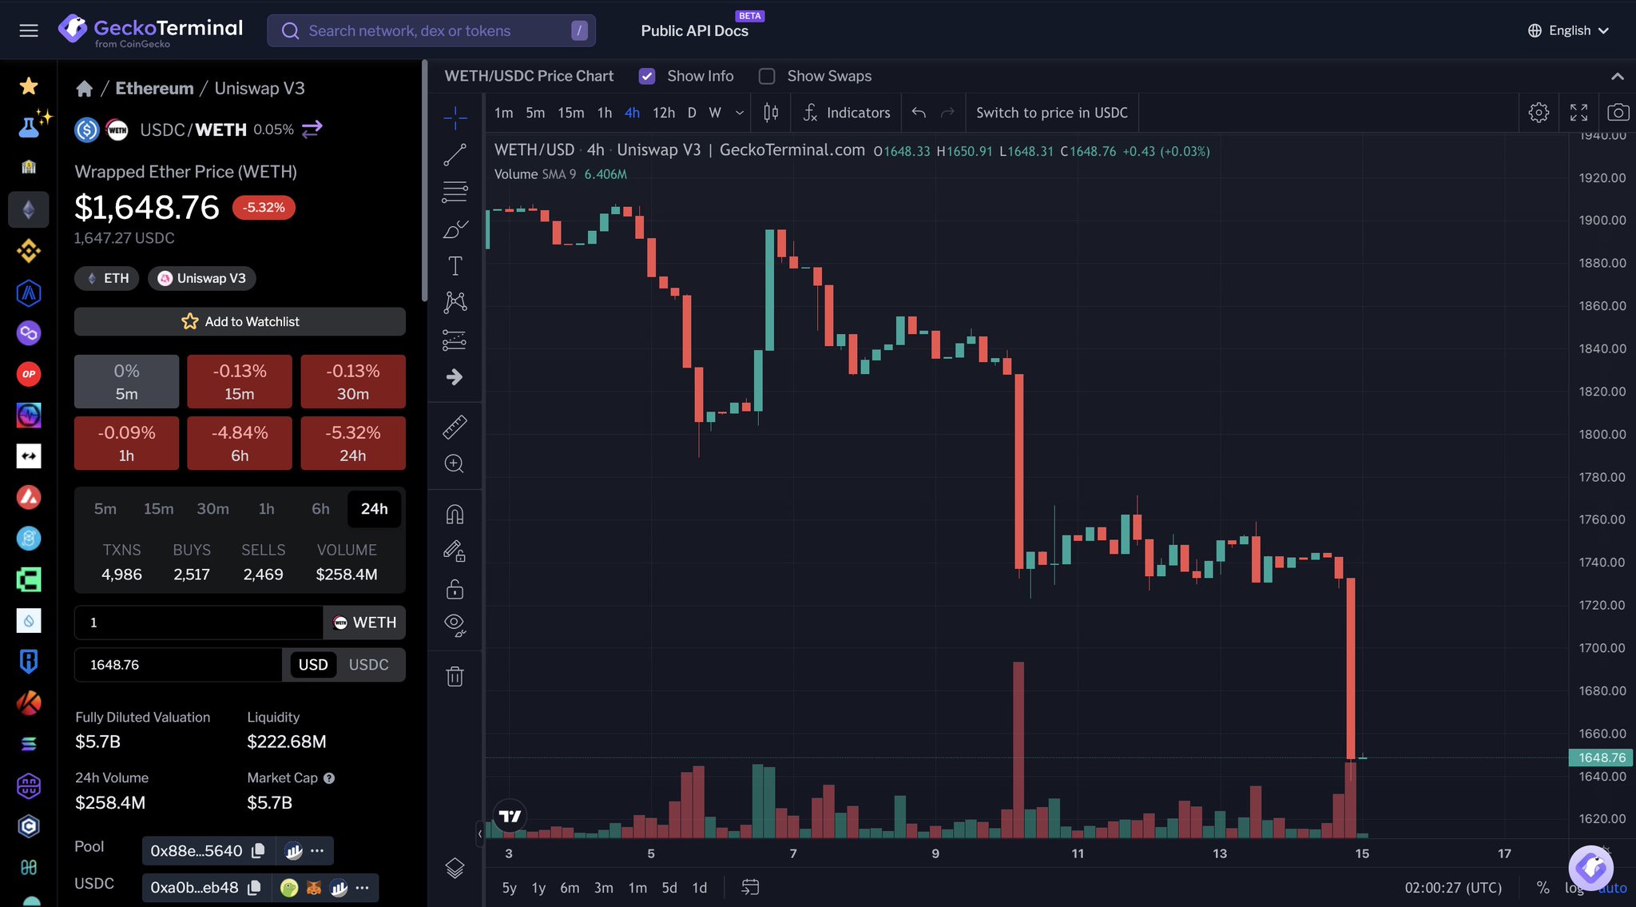Expand more chart intervals dropdown
Viewport: 1636px width, 907px height.
(740, 113)
